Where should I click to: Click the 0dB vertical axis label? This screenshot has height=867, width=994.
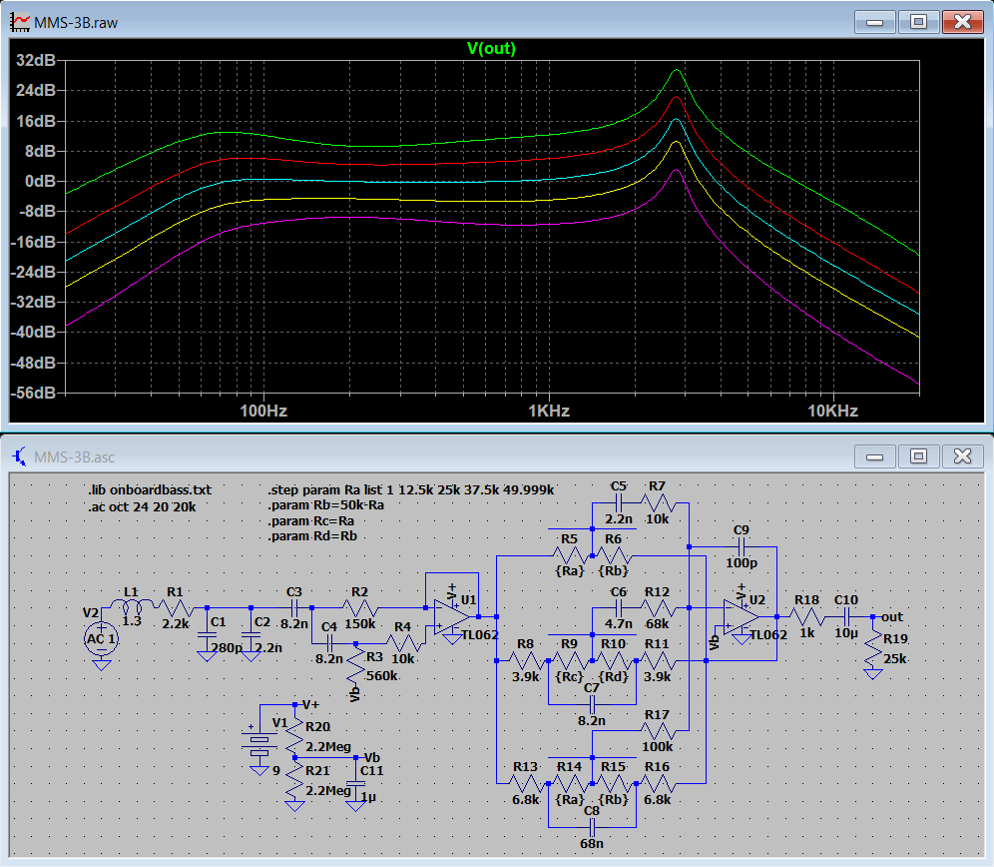point(40,182)
